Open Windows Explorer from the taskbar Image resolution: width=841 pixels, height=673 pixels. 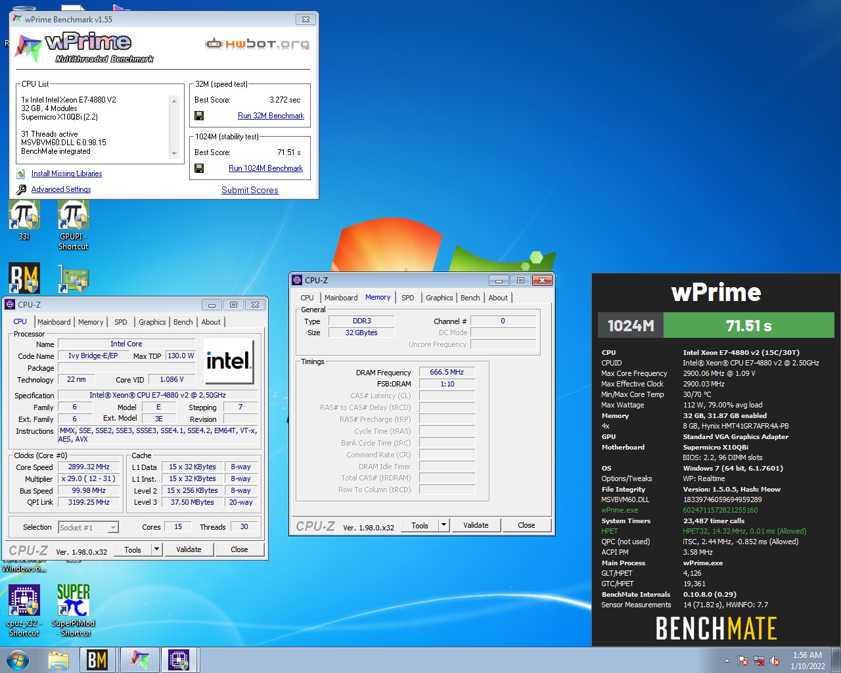point(58,660)
